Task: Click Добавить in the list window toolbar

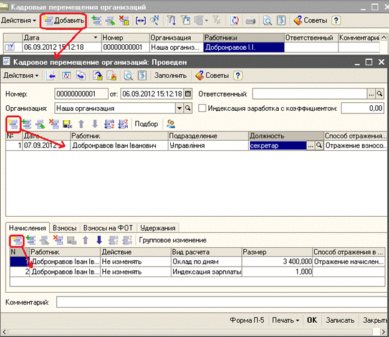Action: [64, 21]
